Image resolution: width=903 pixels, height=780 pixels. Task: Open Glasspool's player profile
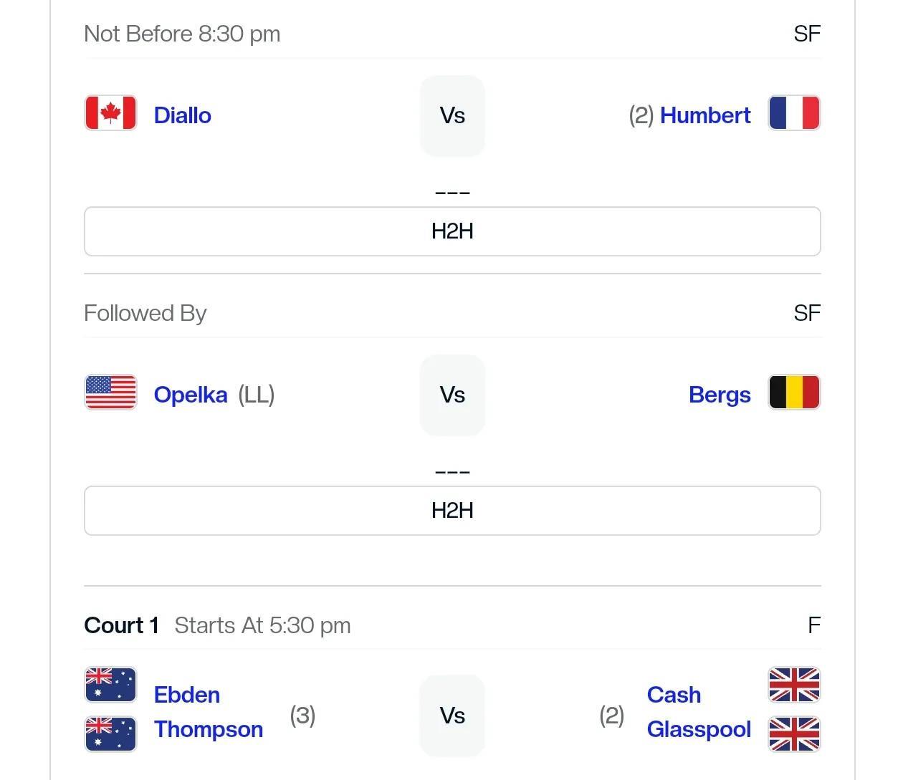[699, 729]
